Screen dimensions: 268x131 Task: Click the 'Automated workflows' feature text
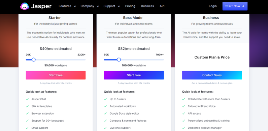click(x=123, y=106)
